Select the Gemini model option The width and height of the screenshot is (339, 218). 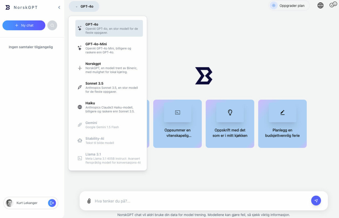click(x=109, y=125)
